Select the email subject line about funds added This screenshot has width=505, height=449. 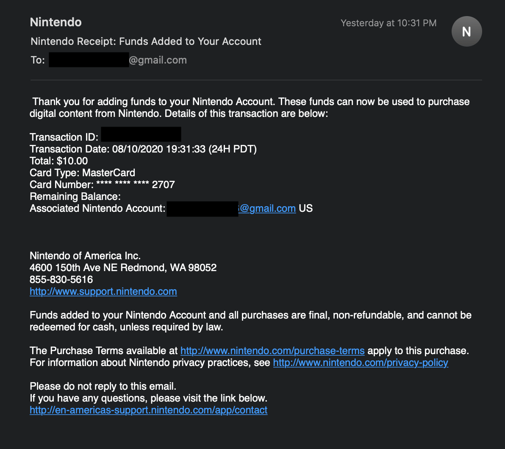click(146, 42)
